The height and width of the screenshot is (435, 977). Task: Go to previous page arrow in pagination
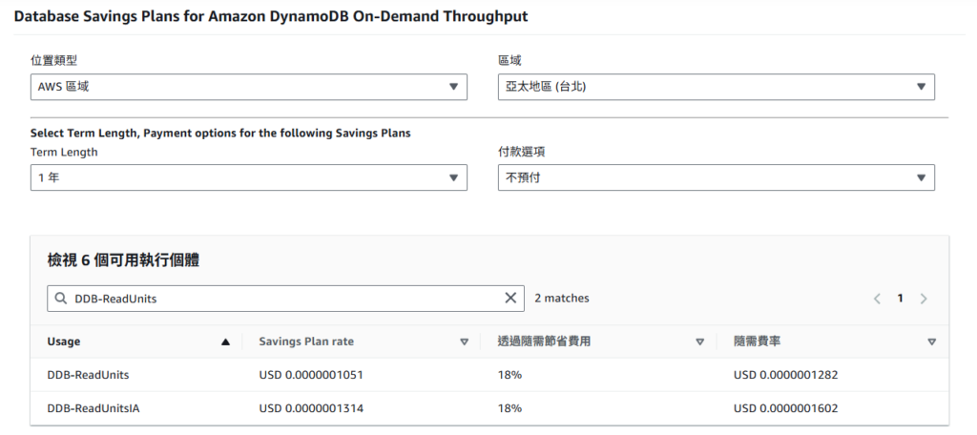coord(877,299)
